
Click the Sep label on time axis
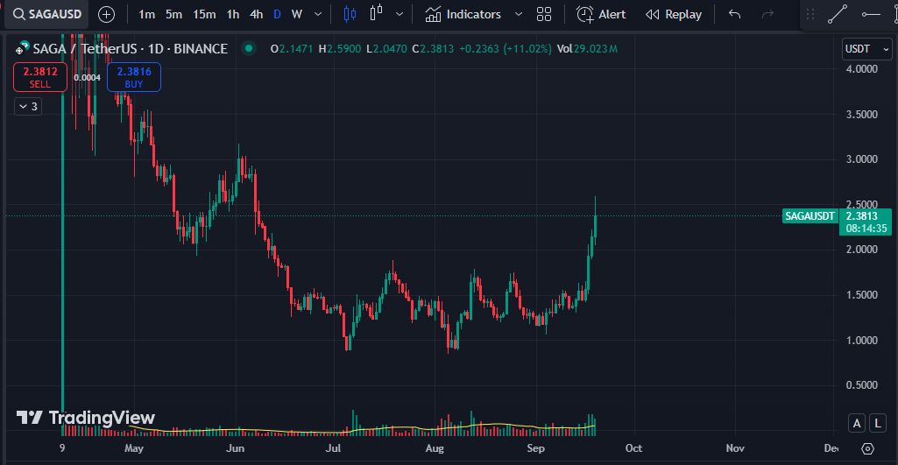tap(536, 447)
